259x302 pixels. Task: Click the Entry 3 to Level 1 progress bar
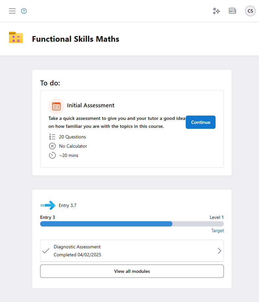132,224
